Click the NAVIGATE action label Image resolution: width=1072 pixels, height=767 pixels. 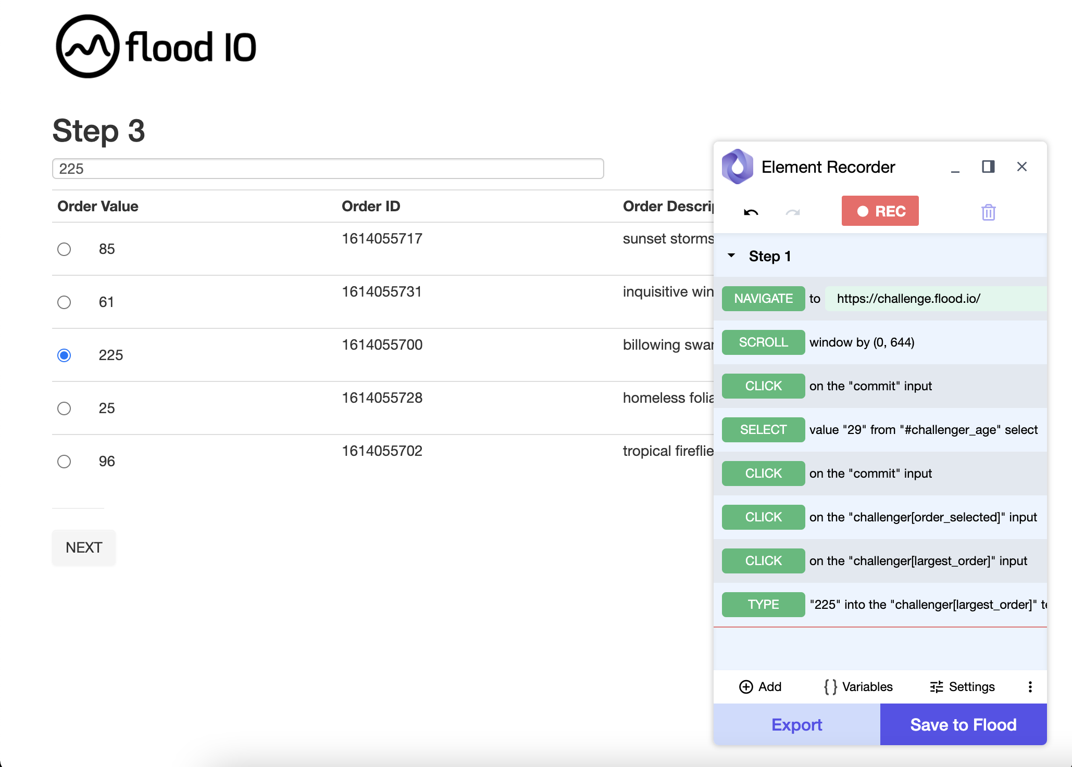click(762, 297)
